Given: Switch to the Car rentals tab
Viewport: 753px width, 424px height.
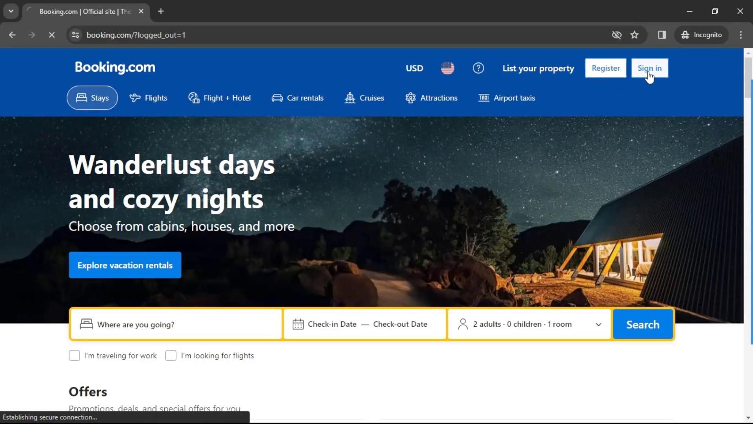Looking at the screenshot, I should pyautogui.click(x=297, y=98).
